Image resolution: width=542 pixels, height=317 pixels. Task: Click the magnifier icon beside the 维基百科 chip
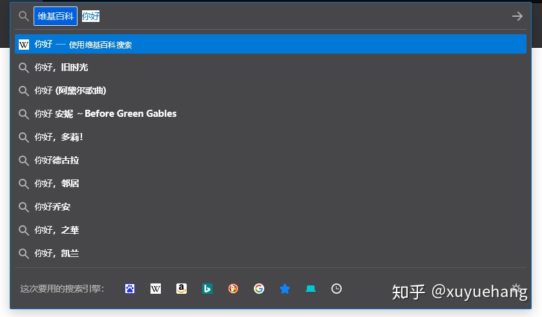tap(23, 16)
